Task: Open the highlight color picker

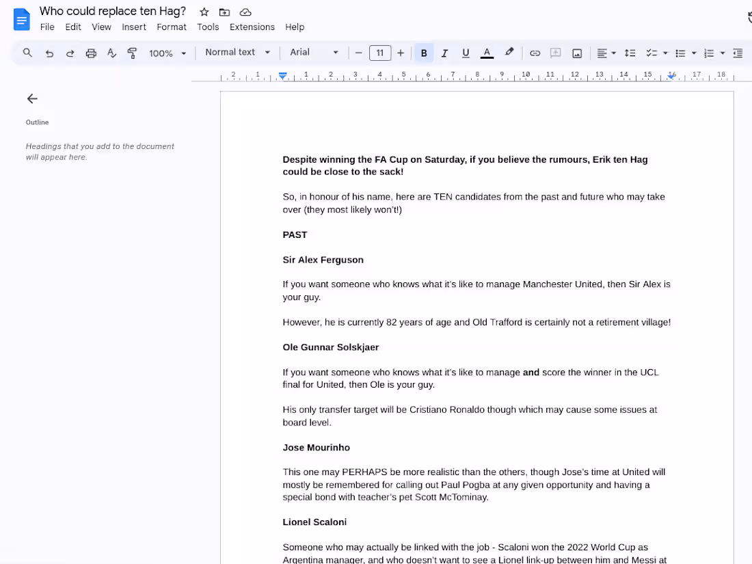Action: tap(509, 52)
